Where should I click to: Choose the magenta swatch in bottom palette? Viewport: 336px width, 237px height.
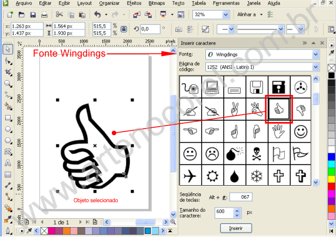(52, 231)
